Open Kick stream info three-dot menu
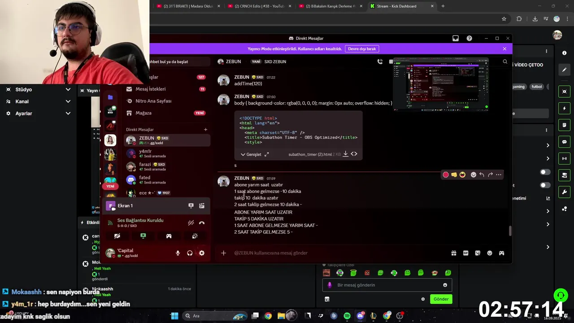Viewport: 574px width, 323px height. tap(546, 52)
